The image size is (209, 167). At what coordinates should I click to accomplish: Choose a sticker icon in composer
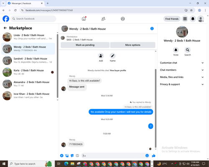coord(72,156)
